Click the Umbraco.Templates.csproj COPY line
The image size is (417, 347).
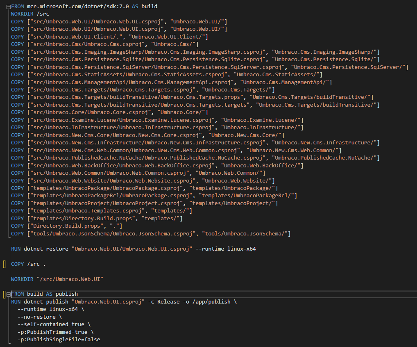click(x=102, y=211)
